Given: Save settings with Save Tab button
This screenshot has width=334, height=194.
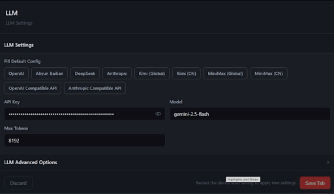Looking at the screenshot, I should [x=315, y=183].
